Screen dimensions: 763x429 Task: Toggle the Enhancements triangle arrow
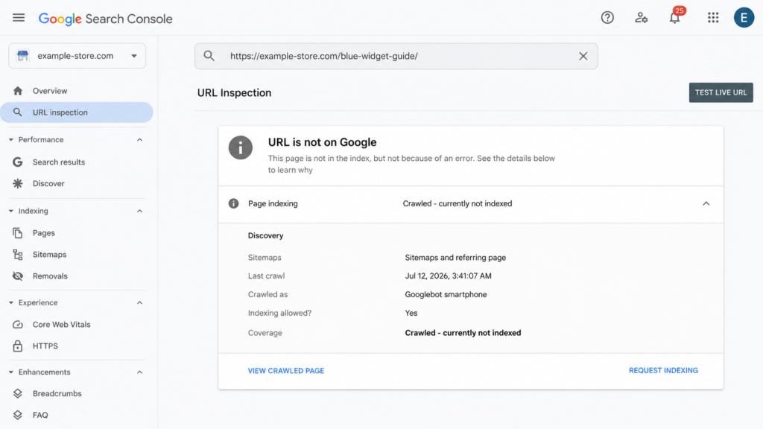coord(10,372)
